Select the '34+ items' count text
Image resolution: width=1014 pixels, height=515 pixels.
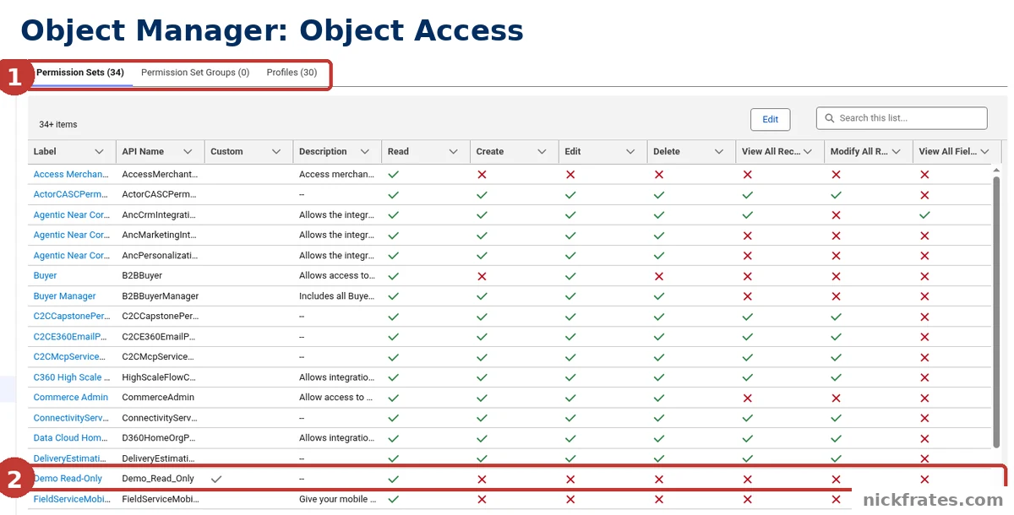[58, 124]
